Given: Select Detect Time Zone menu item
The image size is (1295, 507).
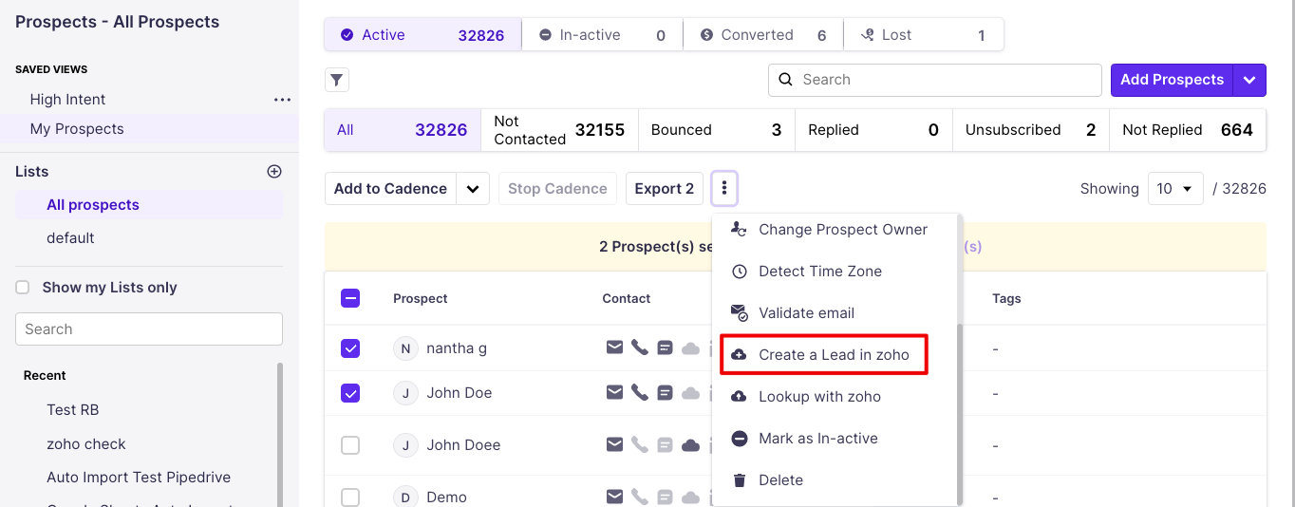Looking at the screenshot, I should click(x=834, y=272).
